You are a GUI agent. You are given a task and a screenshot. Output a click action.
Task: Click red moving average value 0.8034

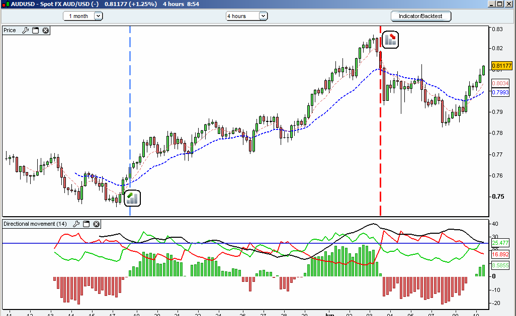(x=500, y=83)
